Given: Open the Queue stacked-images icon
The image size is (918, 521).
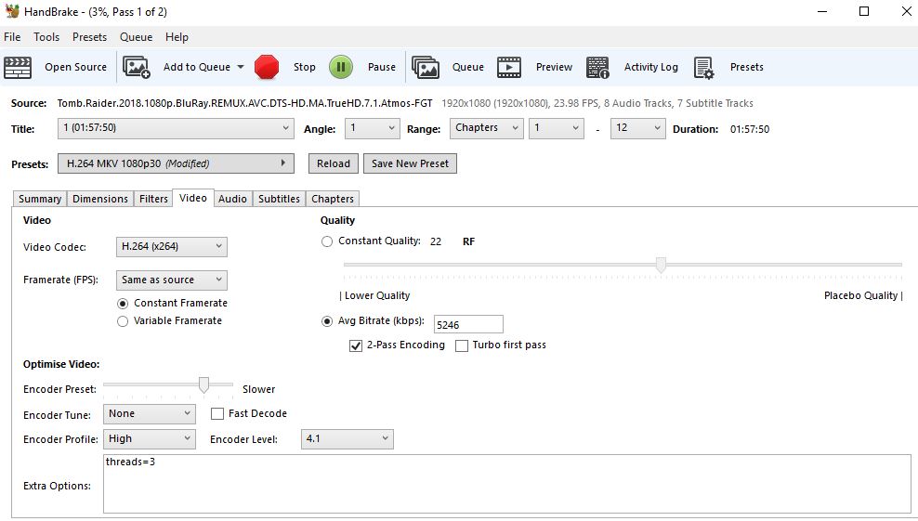Looking at the screenshot, I should [x=426, y=67].
